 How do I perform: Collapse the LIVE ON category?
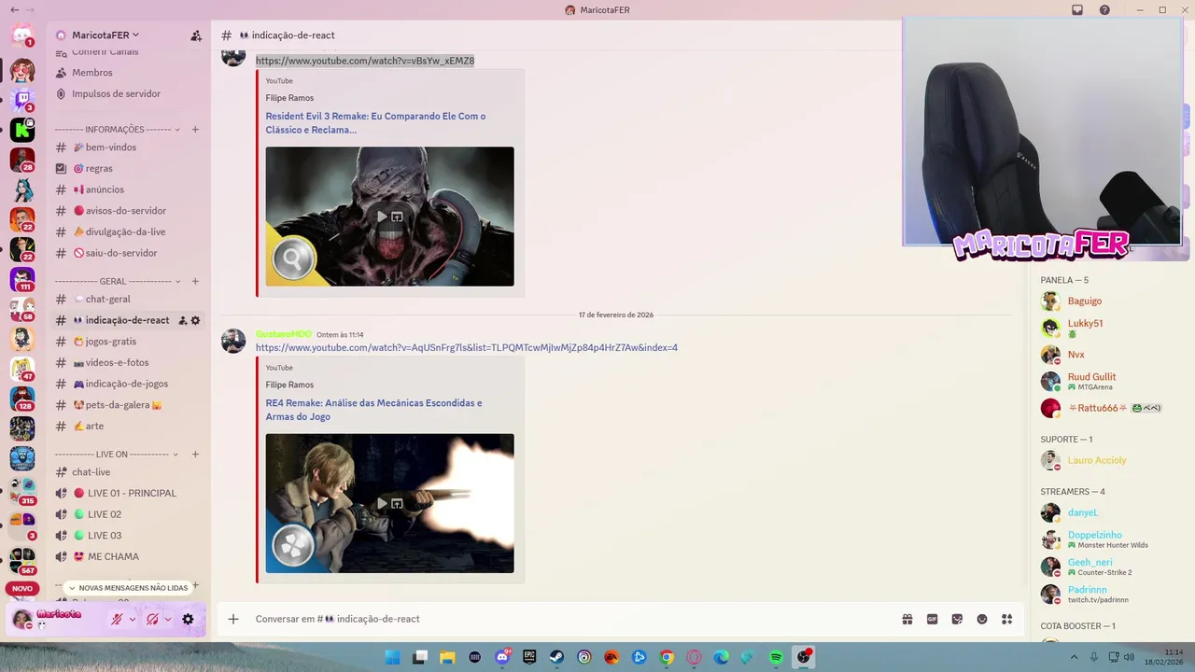click(117, 454)
